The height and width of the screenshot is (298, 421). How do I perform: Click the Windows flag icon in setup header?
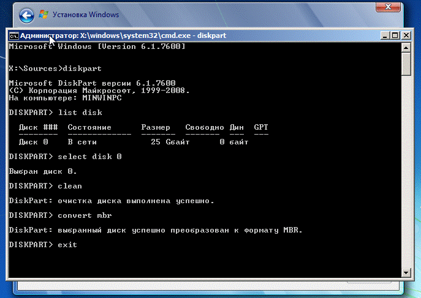(x=44, y=14)
